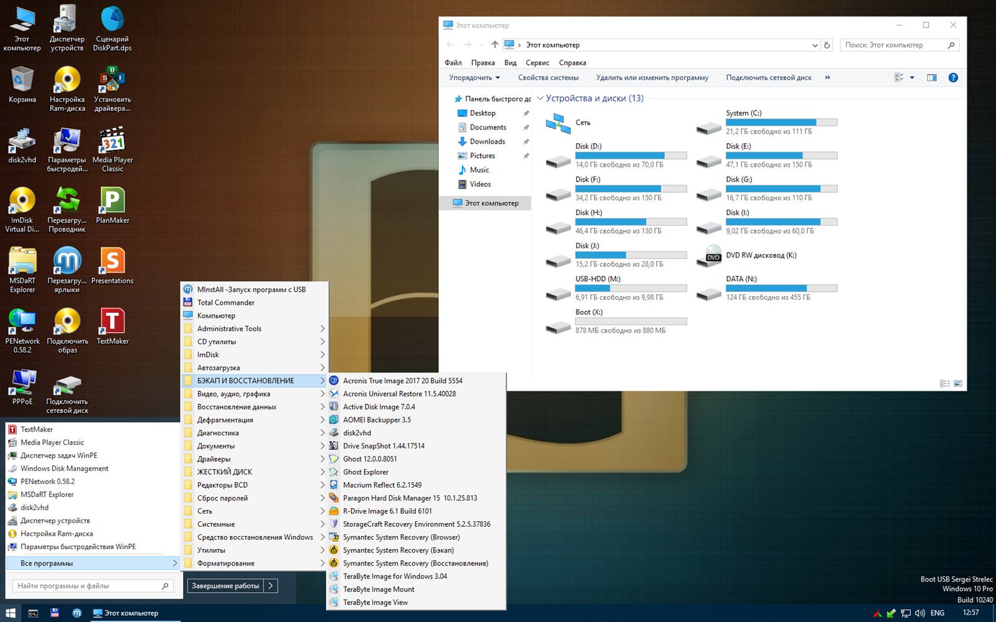Collapse the Устройства и диски group
This screenshot has height=622, width=996.
pyautogui.click(x=540, y=98)
